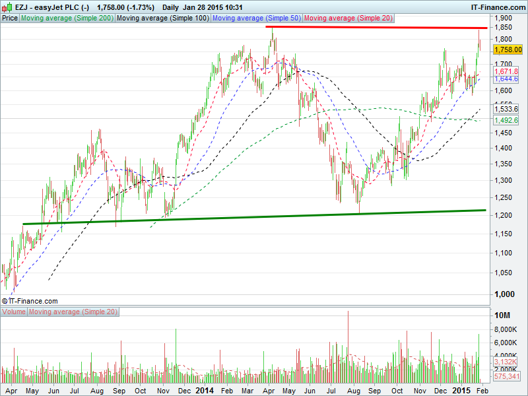Click the © IT-Finance.com copyright text
Screen dimensions: 528x396
30,301
